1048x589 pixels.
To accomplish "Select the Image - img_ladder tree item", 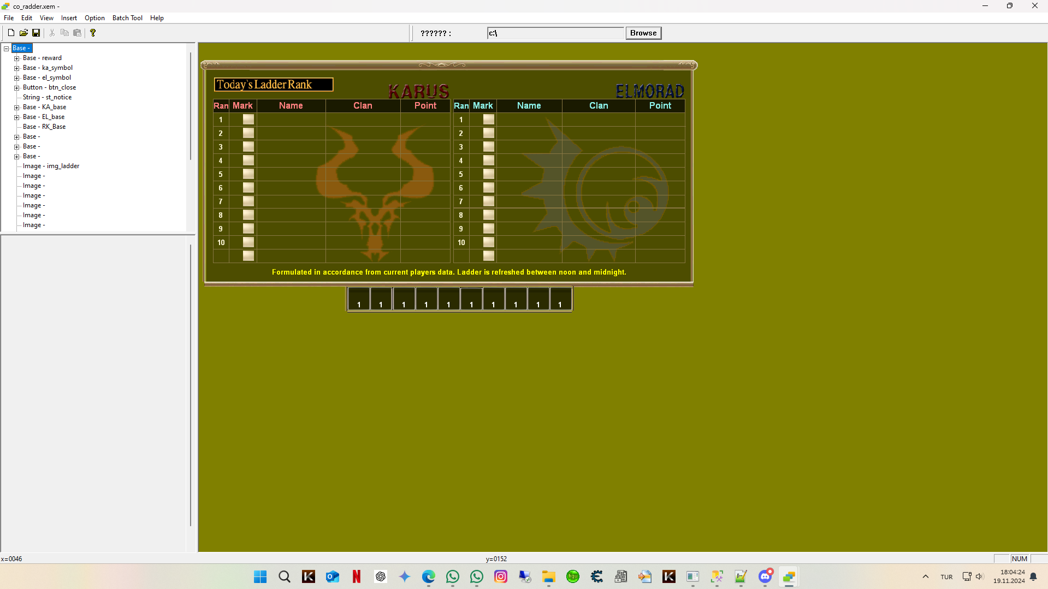I will pos(50,166).
